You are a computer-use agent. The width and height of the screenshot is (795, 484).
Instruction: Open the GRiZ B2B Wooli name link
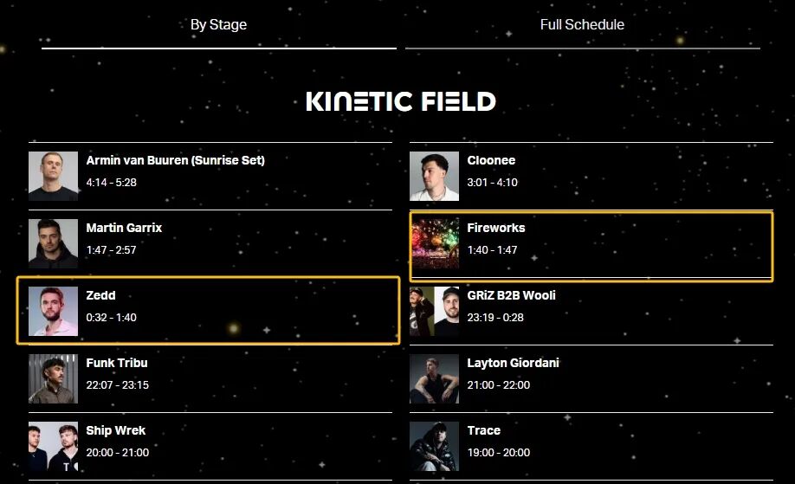click(x=511, y=295)
